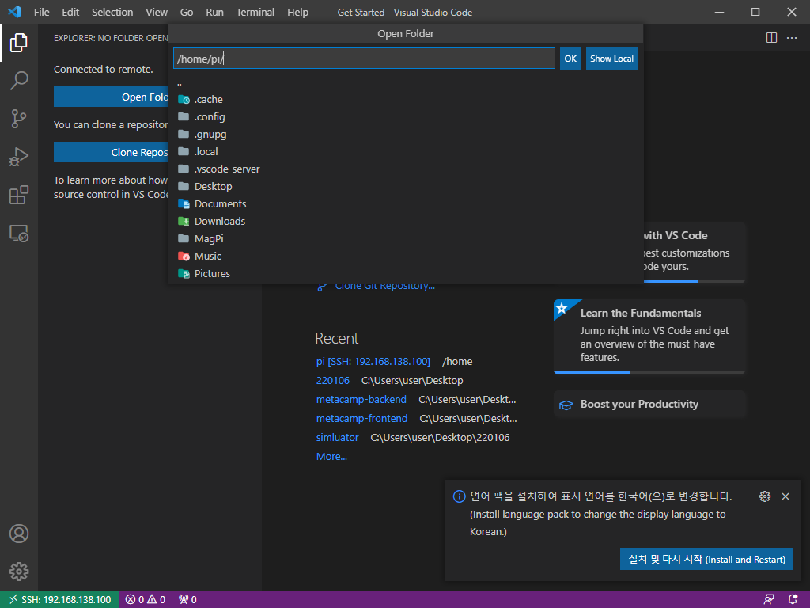
Task: Click the Show Local button
Action: coord(611,59)
